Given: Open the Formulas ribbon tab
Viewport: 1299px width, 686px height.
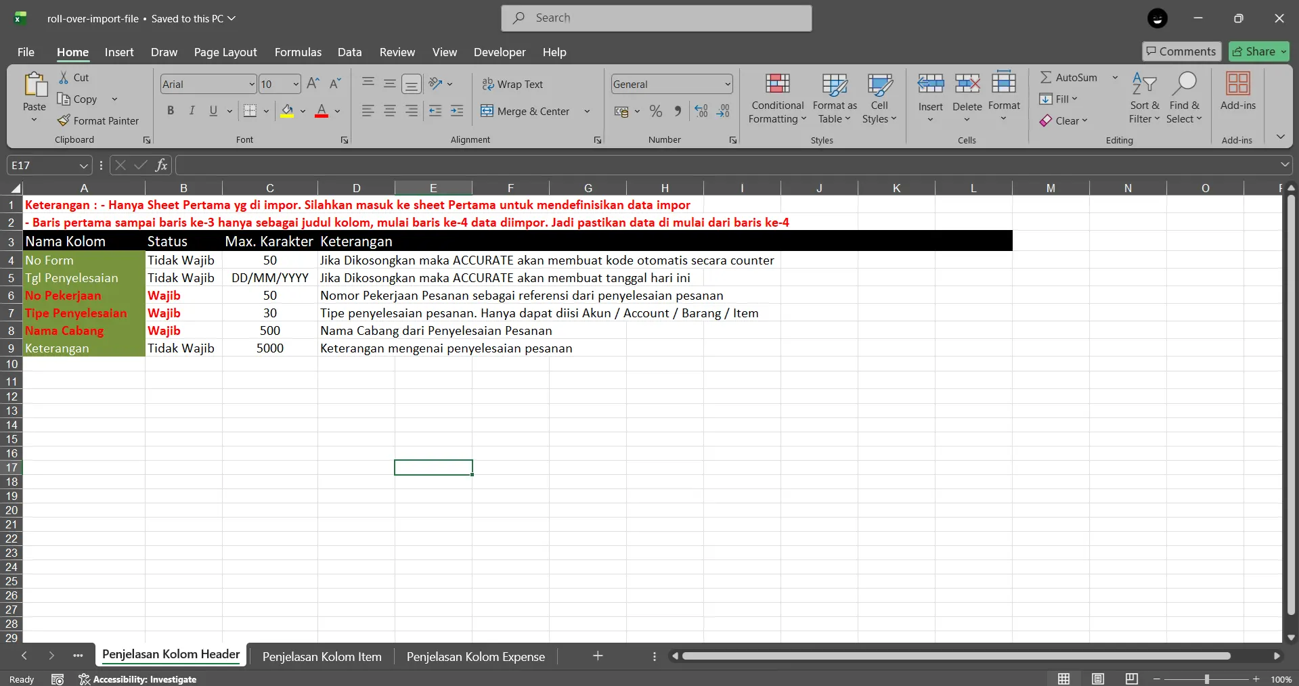Looking at the screenshot, I should [x=298, y=52].
